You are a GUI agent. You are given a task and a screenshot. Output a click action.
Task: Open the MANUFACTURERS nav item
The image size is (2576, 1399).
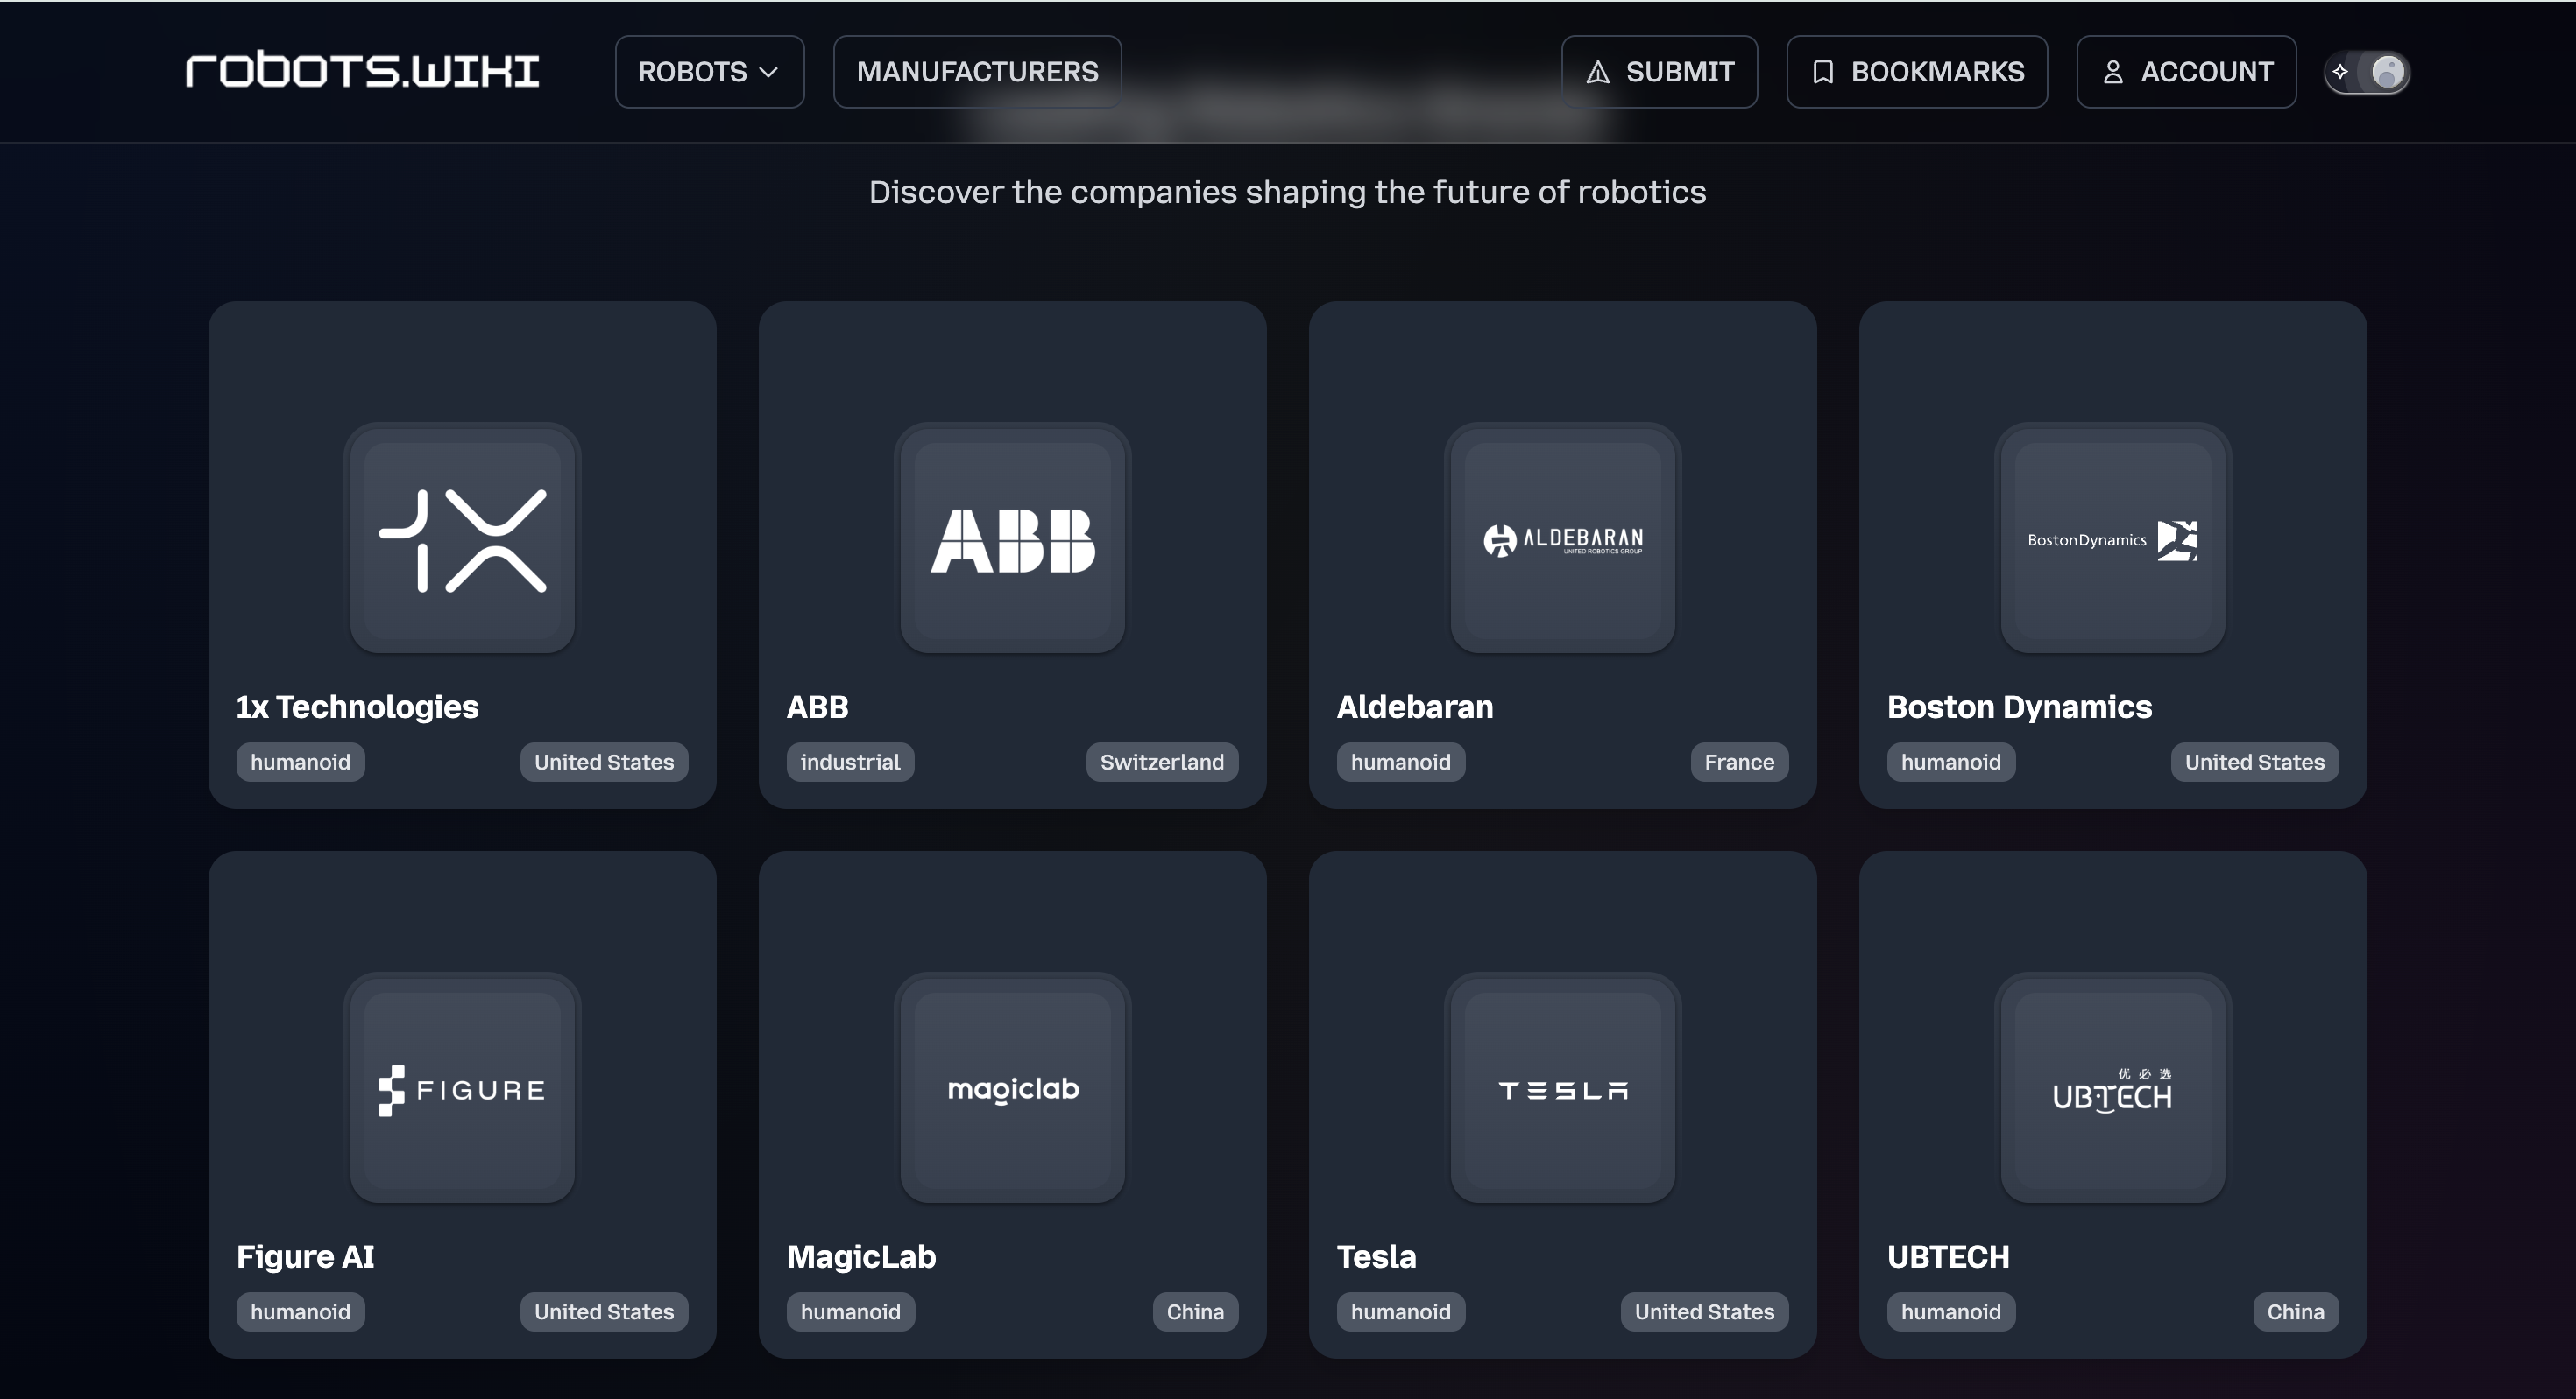tap(977, 72)
